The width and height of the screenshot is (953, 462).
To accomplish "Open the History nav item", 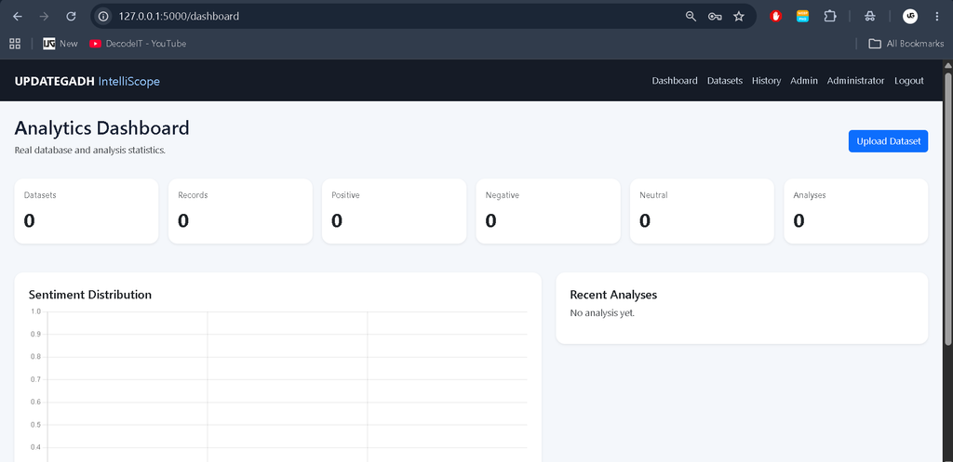I will 767,81.
